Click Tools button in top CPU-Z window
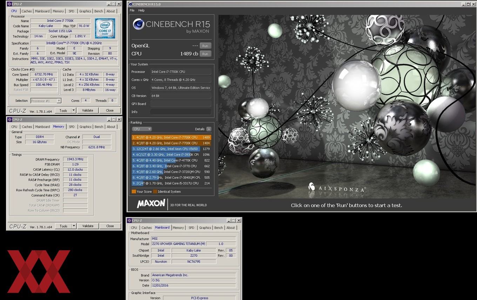The image size is (477, 300). (x=63, y=110)
